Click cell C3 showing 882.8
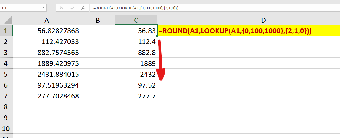 point(136,52)
